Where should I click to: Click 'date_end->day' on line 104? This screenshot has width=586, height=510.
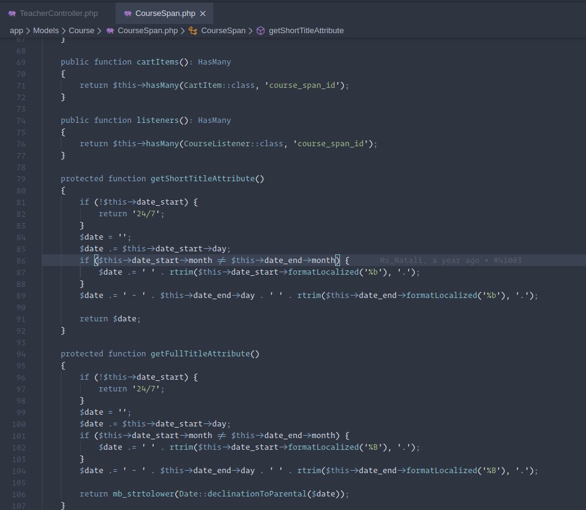[224, 471]
